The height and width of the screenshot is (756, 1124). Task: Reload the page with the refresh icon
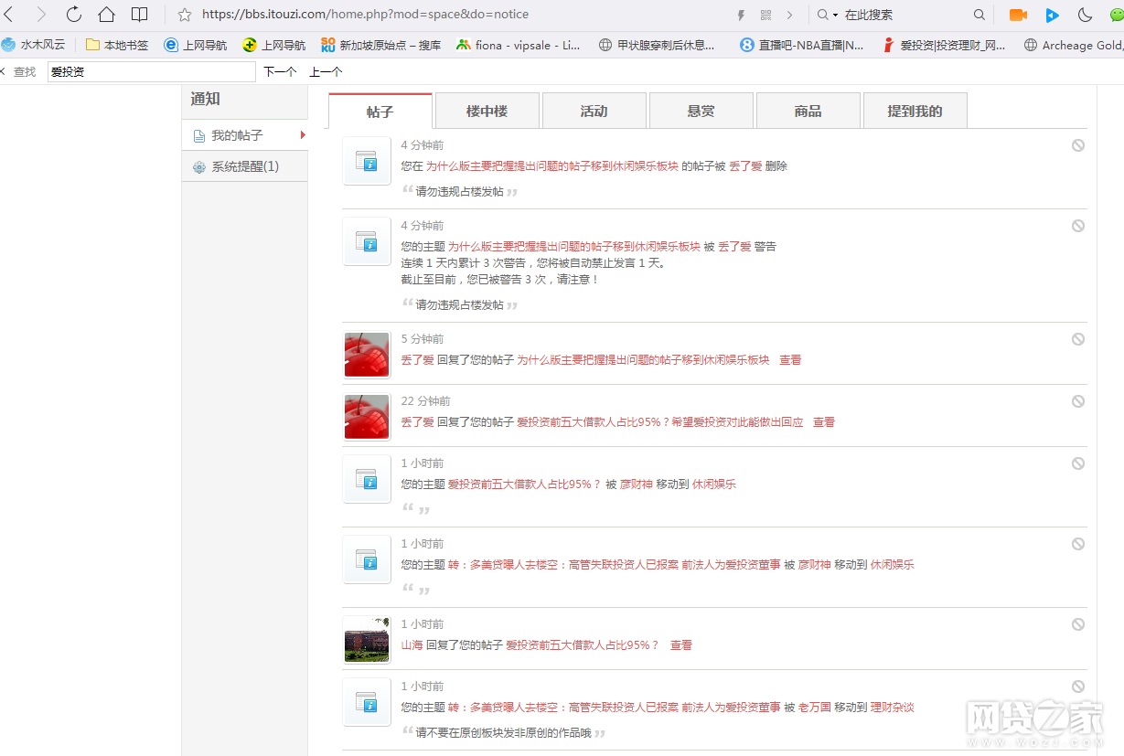tap(73, 15)
